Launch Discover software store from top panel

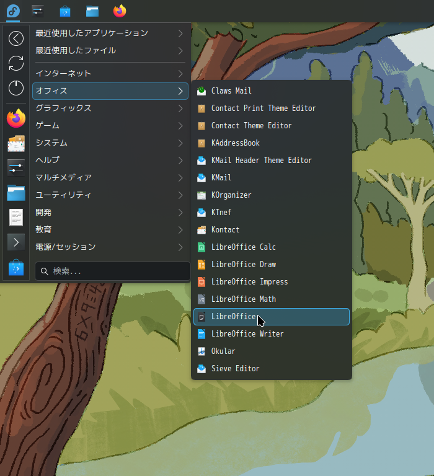coord(65,11)
